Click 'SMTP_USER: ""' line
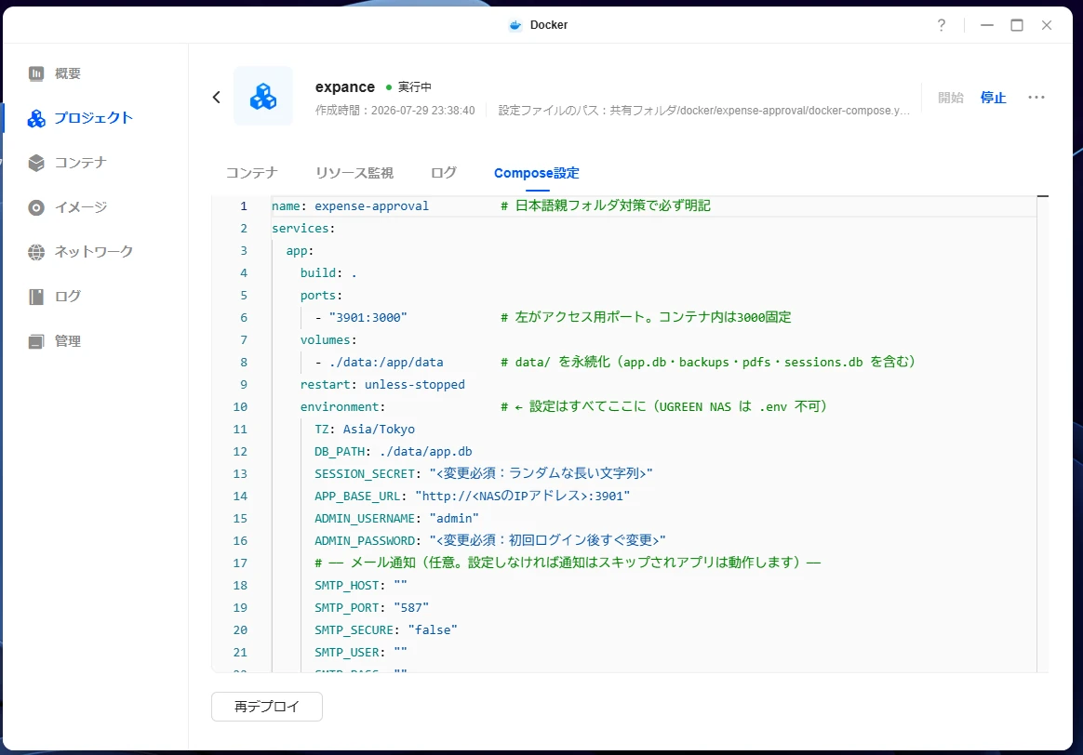The width and height of the screenshot is (1083, 755). coord(361,652)
